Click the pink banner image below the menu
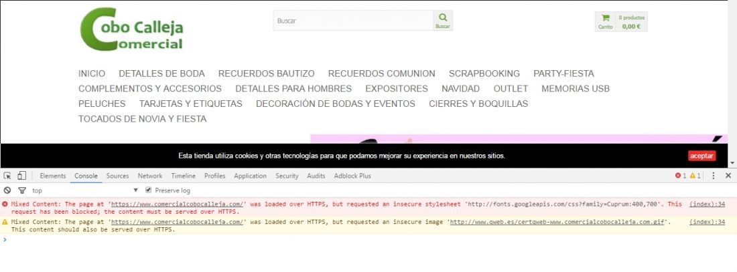 tap(519, 139)
